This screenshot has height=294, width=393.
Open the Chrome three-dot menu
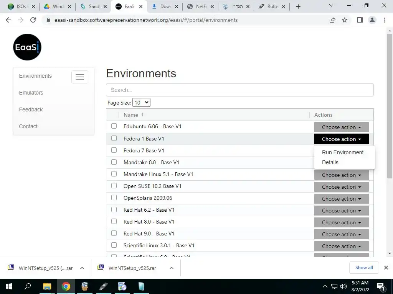click(385, 20)
